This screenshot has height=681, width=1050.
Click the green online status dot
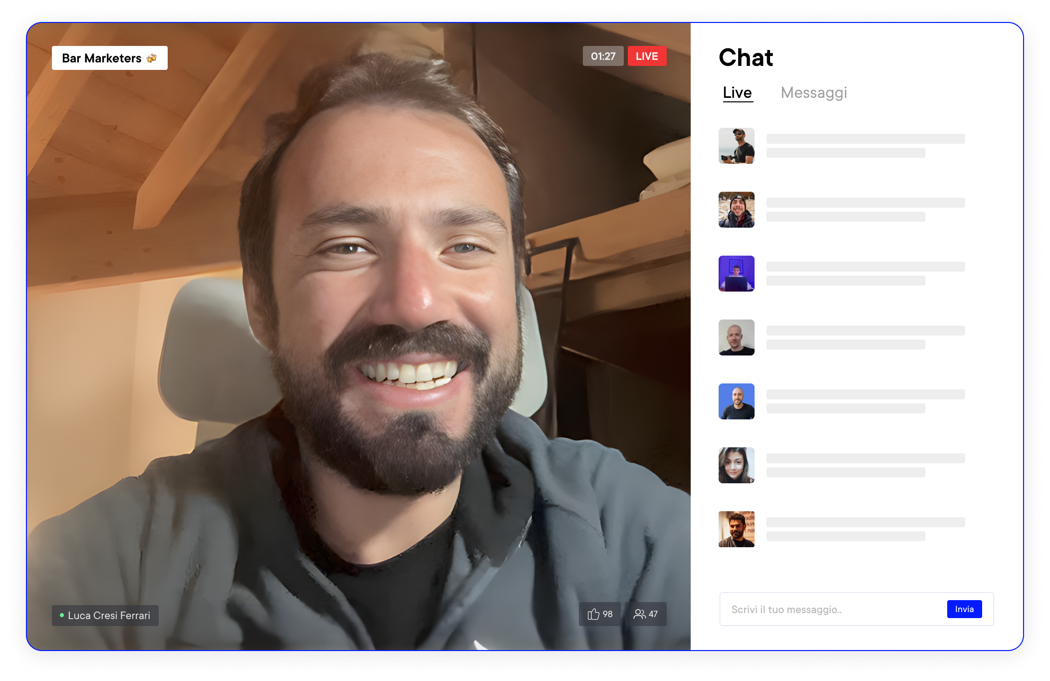[x=62, y=616]
